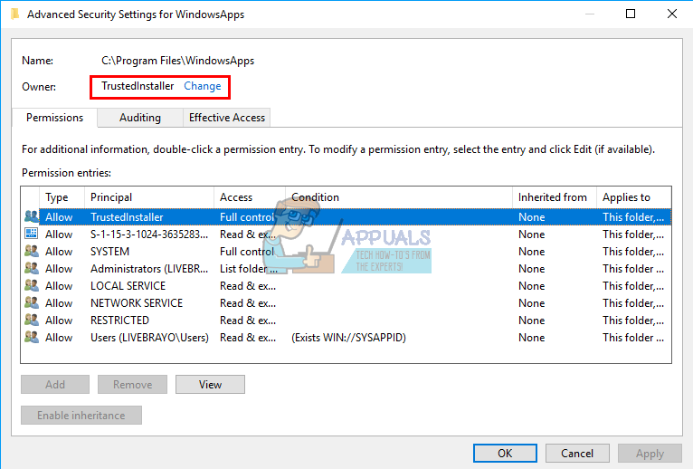
Task: Click the View button
Action: (x=211, y=385)
